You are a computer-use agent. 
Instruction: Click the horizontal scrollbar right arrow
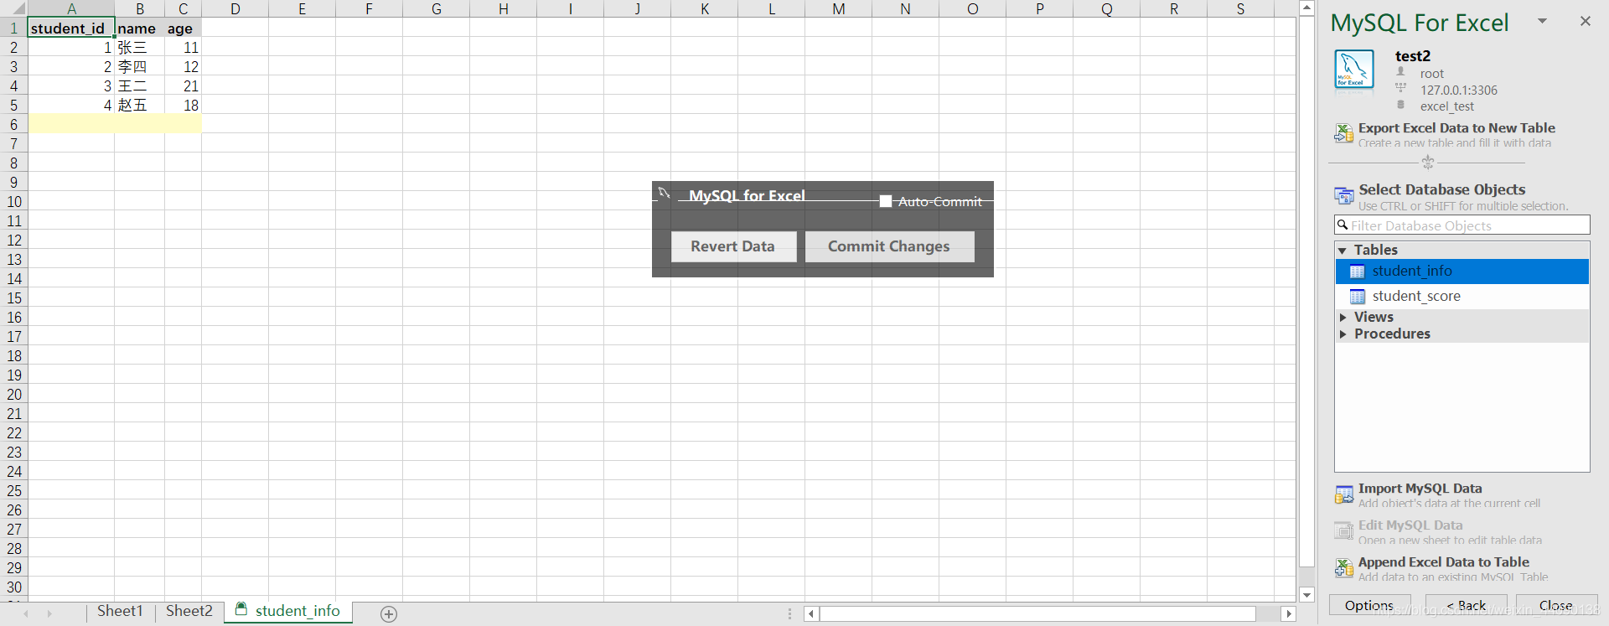coord(1289,614)
